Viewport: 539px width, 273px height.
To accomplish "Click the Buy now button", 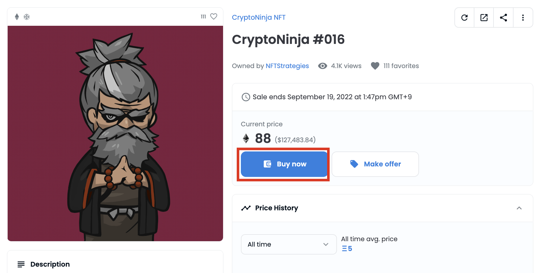I will coord(283,164).
